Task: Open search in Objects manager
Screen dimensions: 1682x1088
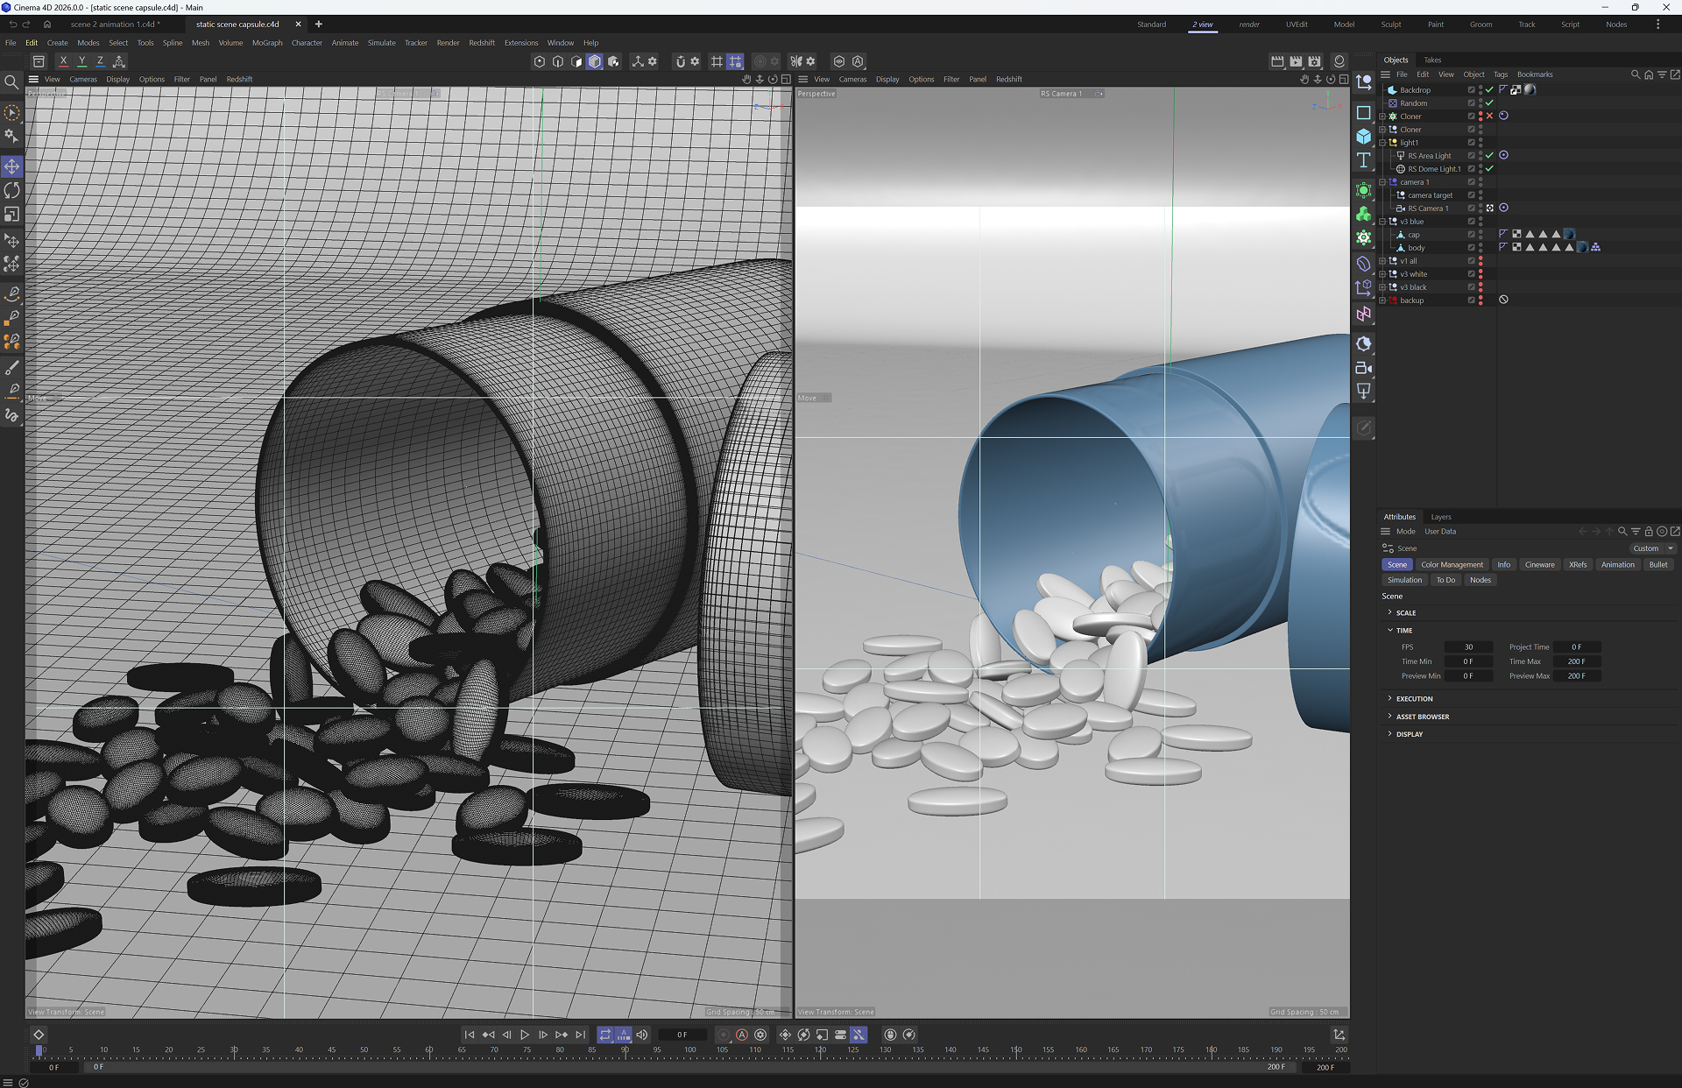Action: point(1635,74)
